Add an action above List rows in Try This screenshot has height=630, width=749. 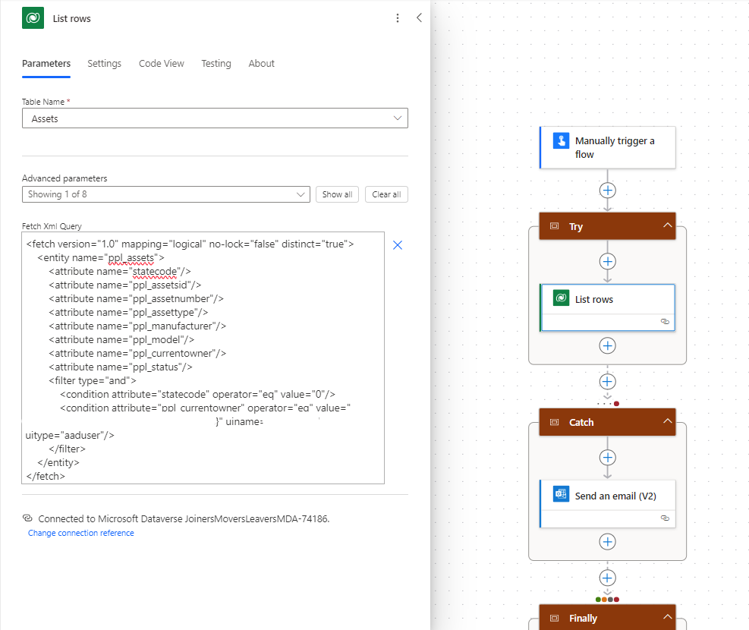click(x=607, y=262)
